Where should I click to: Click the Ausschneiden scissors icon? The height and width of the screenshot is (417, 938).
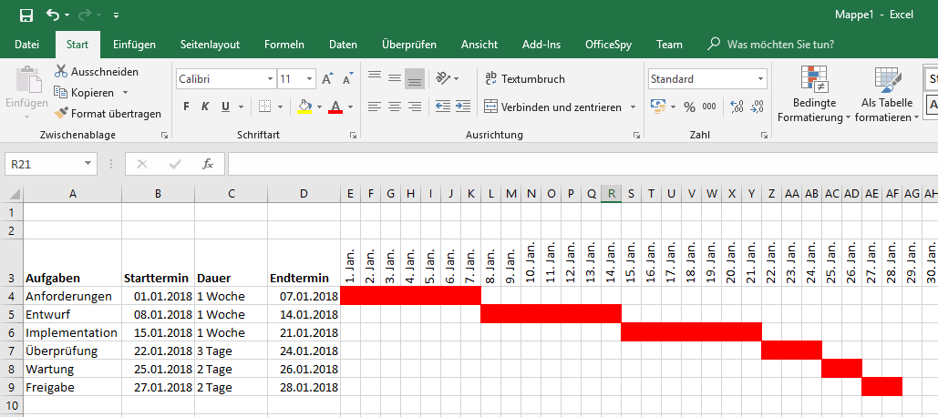point(61,71)
